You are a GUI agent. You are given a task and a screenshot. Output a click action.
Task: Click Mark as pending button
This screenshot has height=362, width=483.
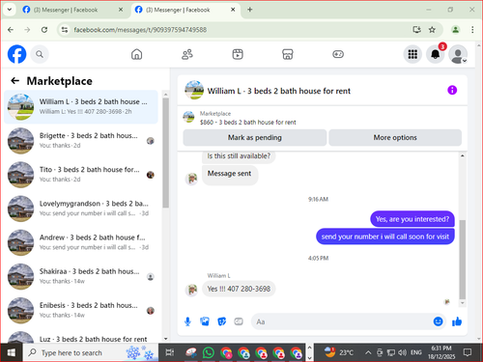pyautogui.click(x=255, y=138)
